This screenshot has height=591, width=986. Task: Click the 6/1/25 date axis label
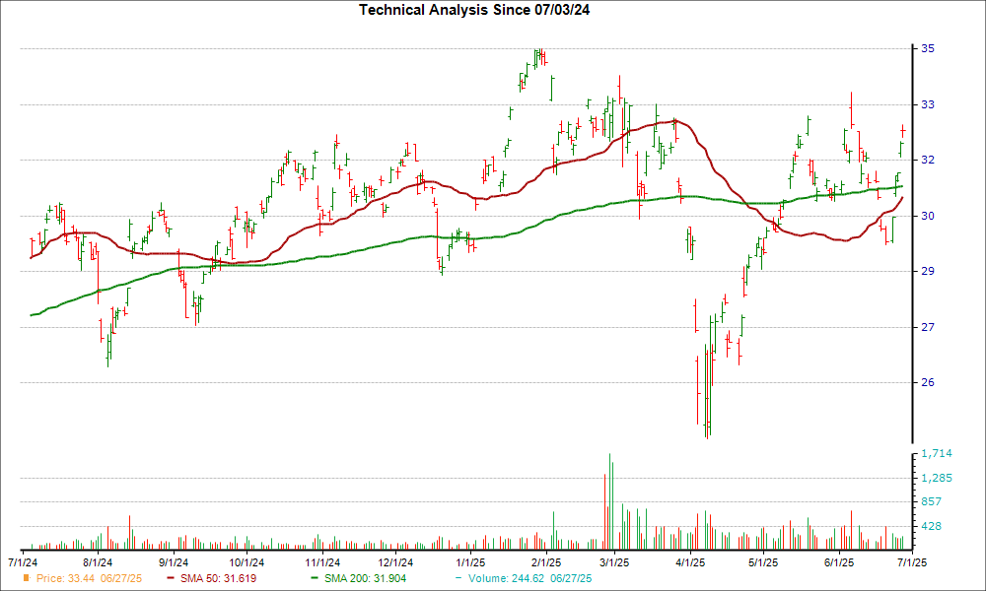[839, 562]
